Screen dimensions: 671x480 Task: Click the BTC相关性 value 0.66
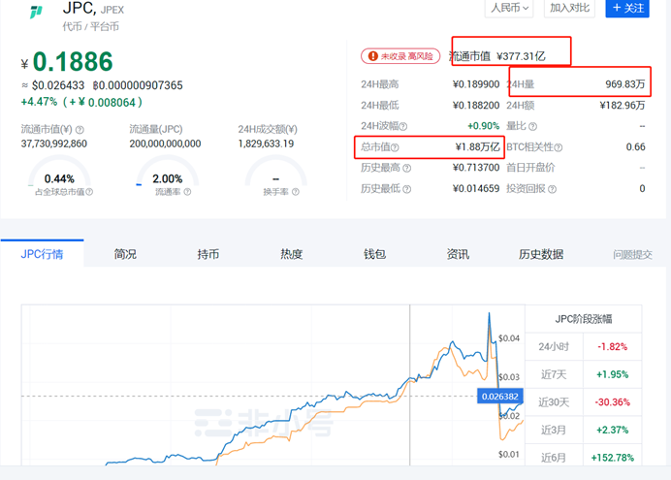coord(635,147)
